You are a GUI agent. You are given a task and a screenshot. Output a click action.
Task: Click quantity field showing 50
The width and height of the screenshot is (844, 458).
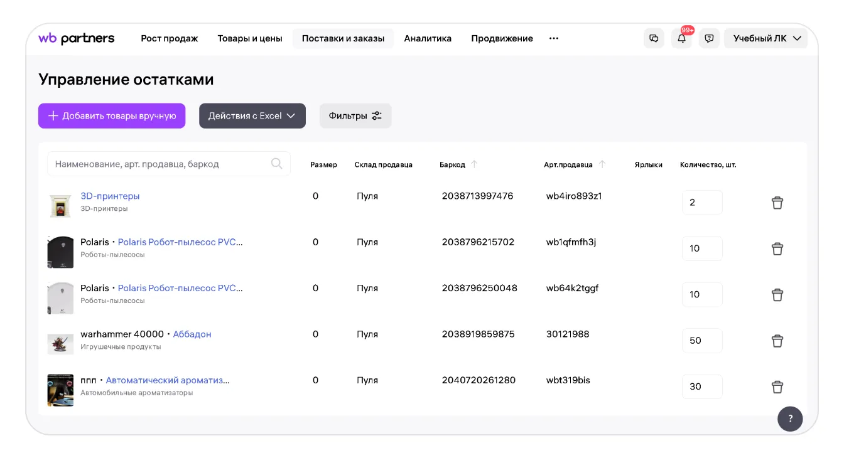701,341
